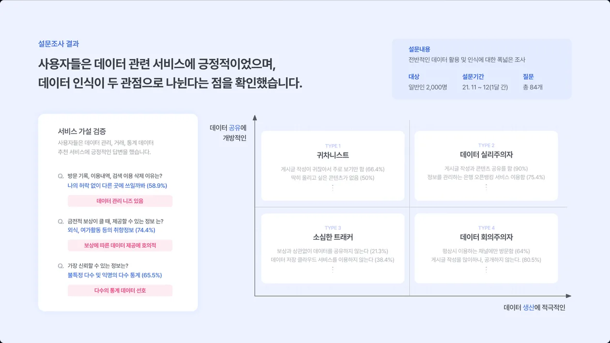This screenshot has height=343, width=610.
Task: Click answer '외식, 여가활동 등의 취향정보 (74.4%)'
Action: coord(111,230)
